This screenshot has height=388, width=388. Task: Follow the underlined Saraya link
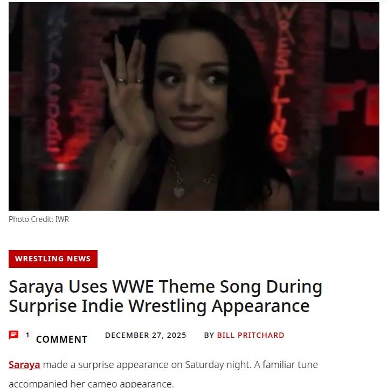[24, 365]
